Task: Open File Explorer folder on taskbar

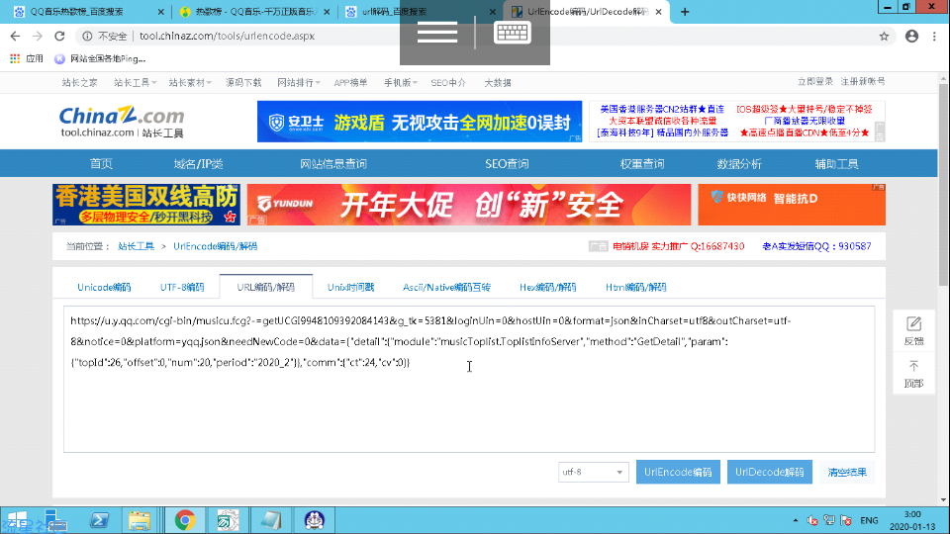Action: (x=140, y=521)
